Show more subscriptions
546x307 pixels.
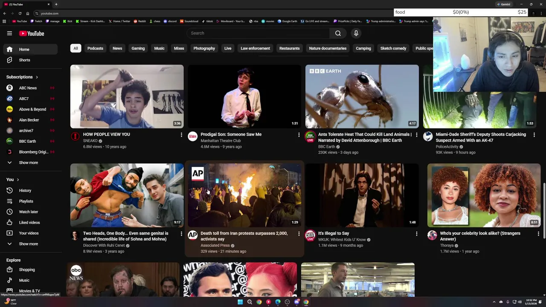29,162
